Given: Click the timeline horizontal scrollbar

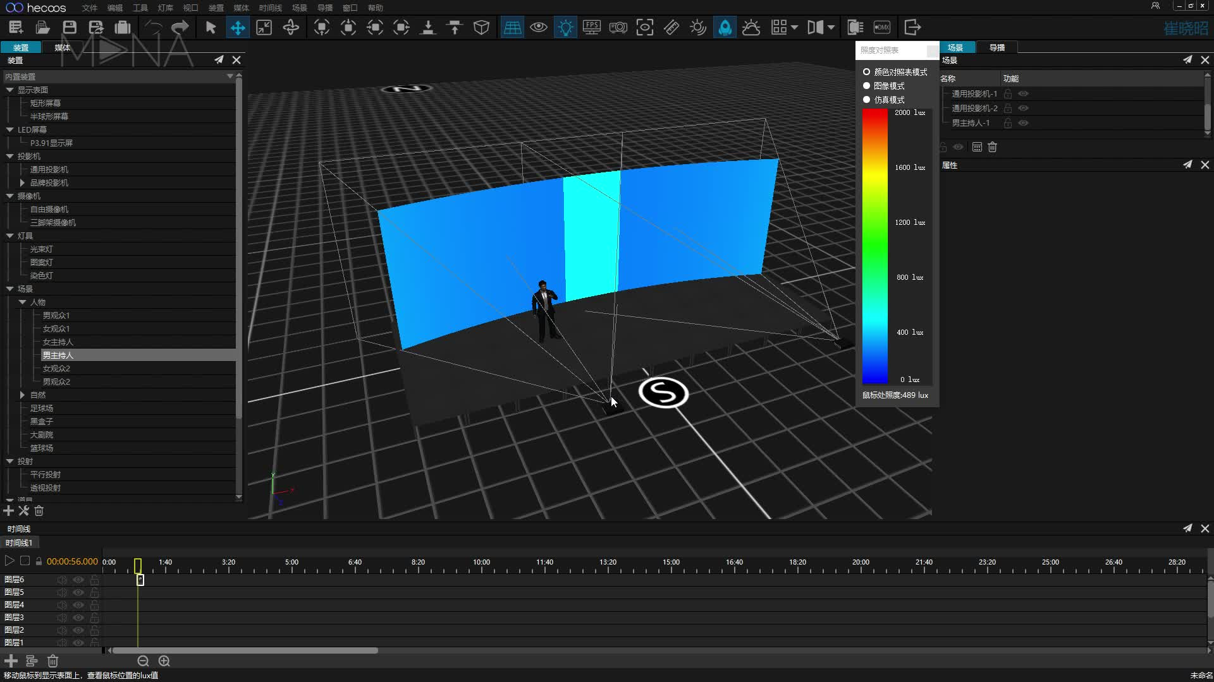Looking at the screenshot, I should (x=245, y=650).
